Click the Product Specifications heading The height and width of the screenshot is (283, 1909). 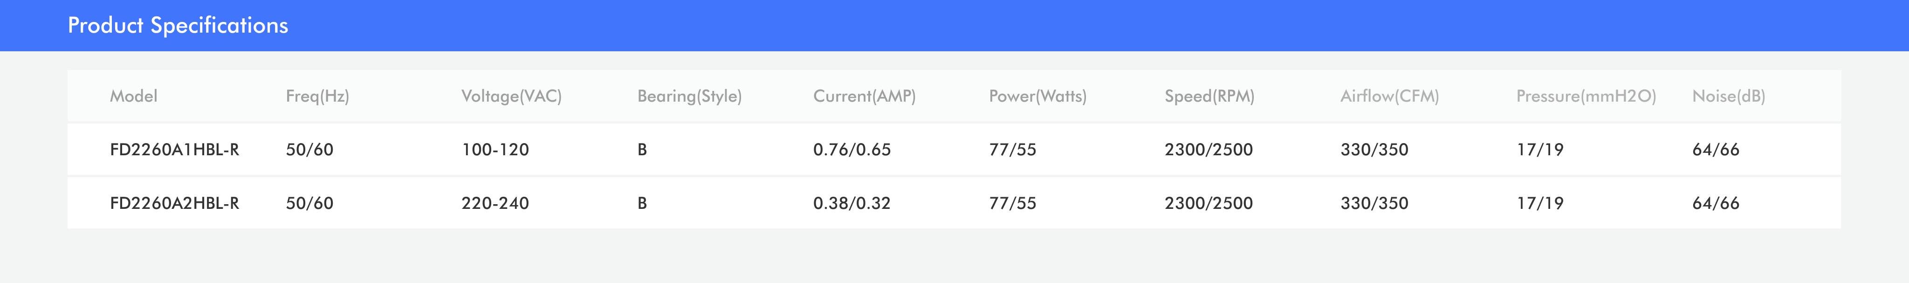[178, 25]
